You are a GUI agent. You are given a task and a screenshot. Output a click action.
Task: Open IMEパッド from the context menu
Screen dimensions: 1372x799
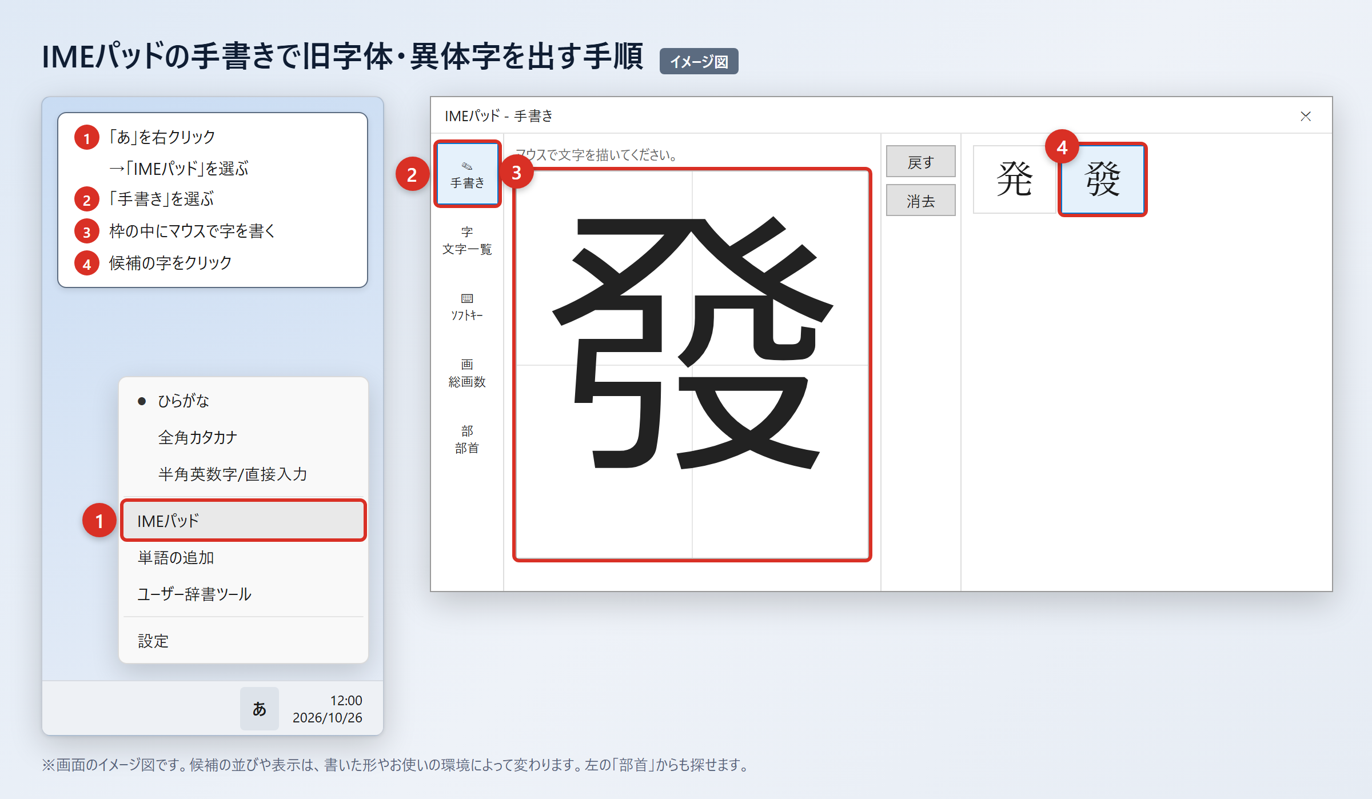tap(244, 520)
